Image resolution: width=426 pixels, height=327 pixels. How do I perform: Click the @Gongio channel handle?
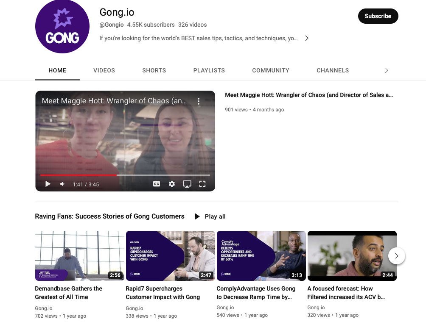[x=112, y=25]
